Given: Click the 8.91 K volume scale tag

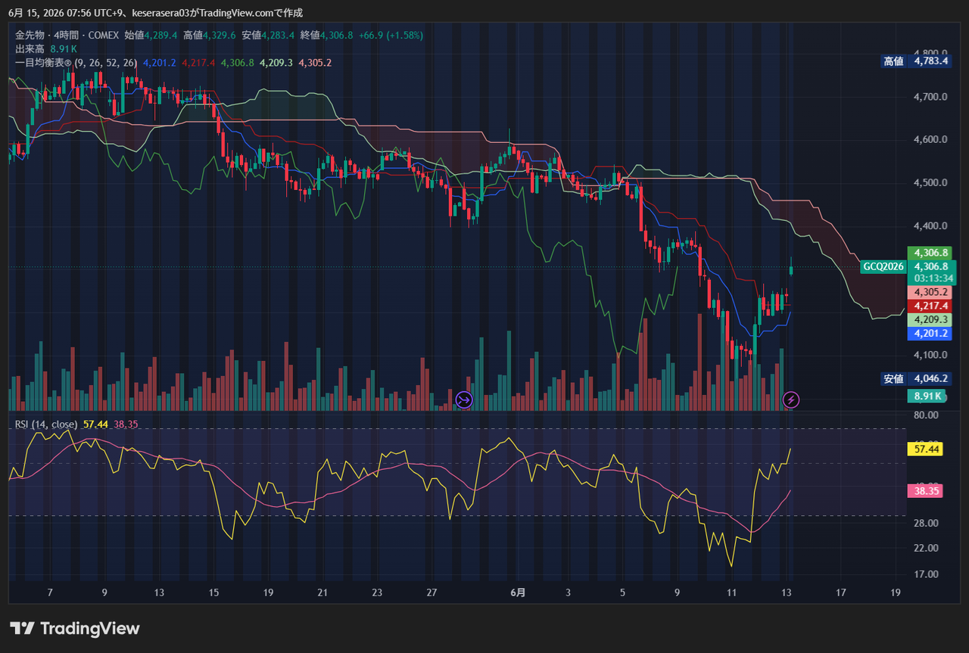Looking at the screenshot, I should click(927, 396).
